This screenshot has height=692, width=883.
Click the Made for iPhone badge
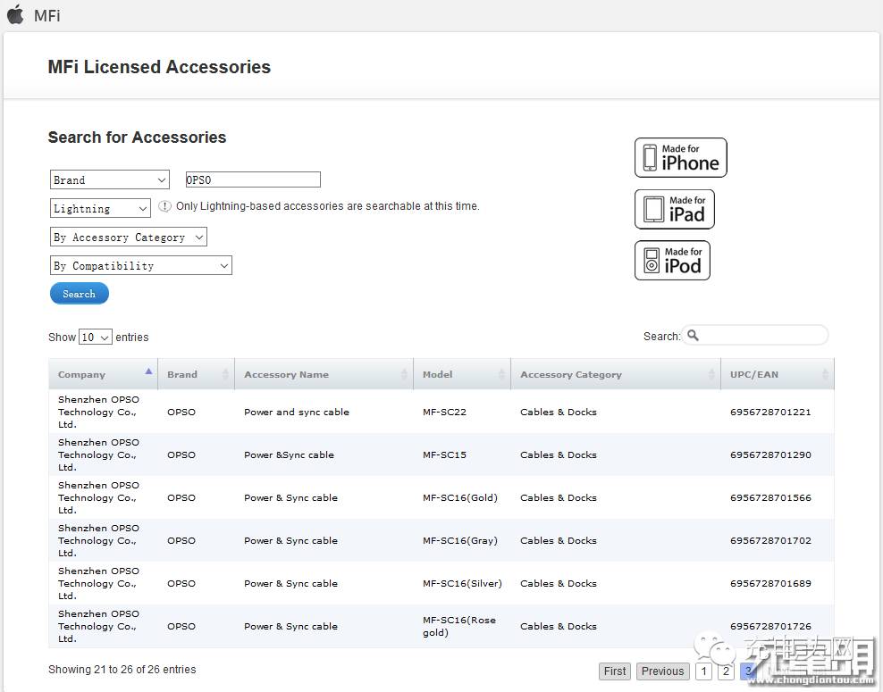680,157
